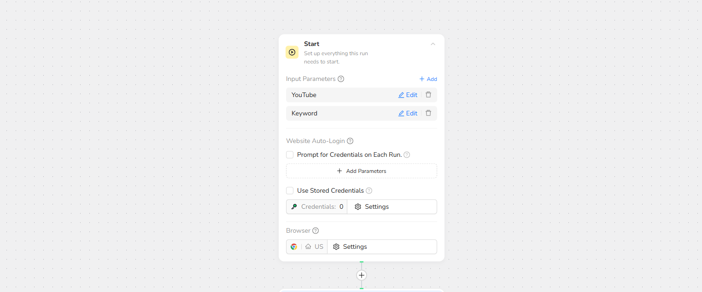Click the yellow Start play icon
This screenshot has height=292, width=702.
pos(292,52)
